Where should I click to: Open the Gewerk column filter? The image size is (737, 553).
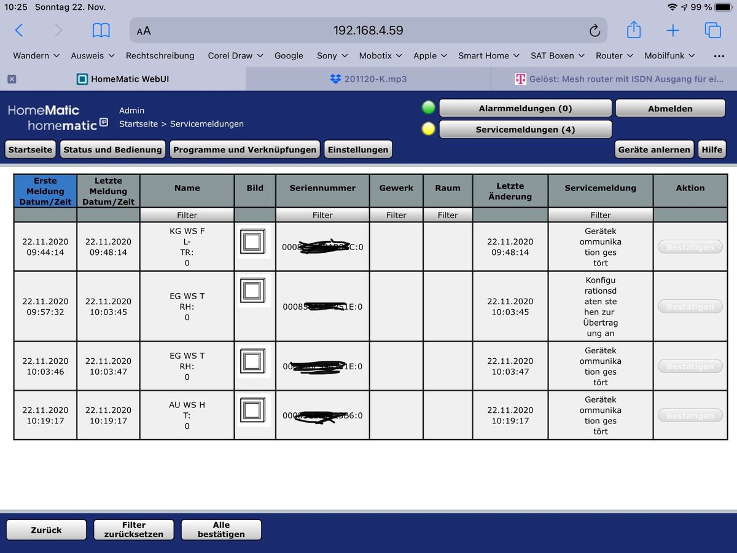coord(396,215)
